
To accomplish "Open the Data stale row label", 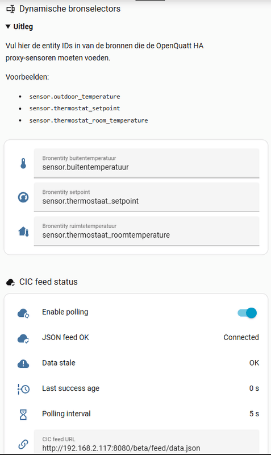I will coord(59,363).
